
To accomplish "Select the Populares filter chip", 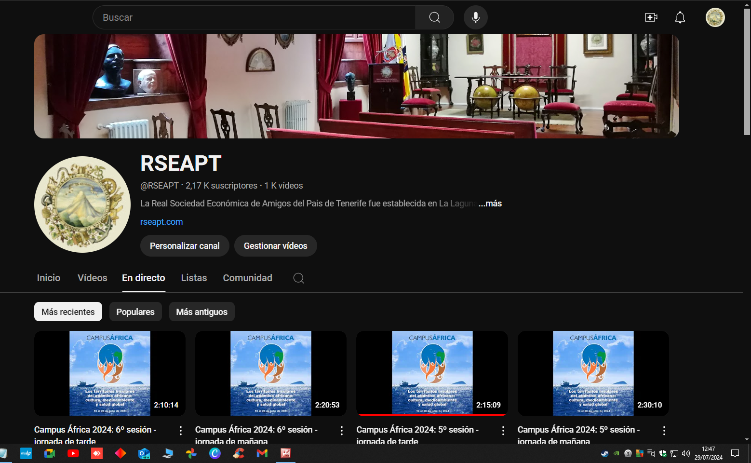I will click(x=135, y=312).
